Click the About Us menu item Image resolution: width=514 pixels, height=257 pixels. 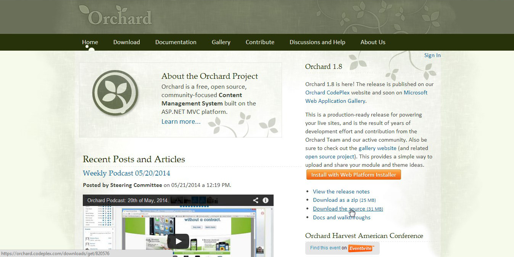tap(373, 42)
